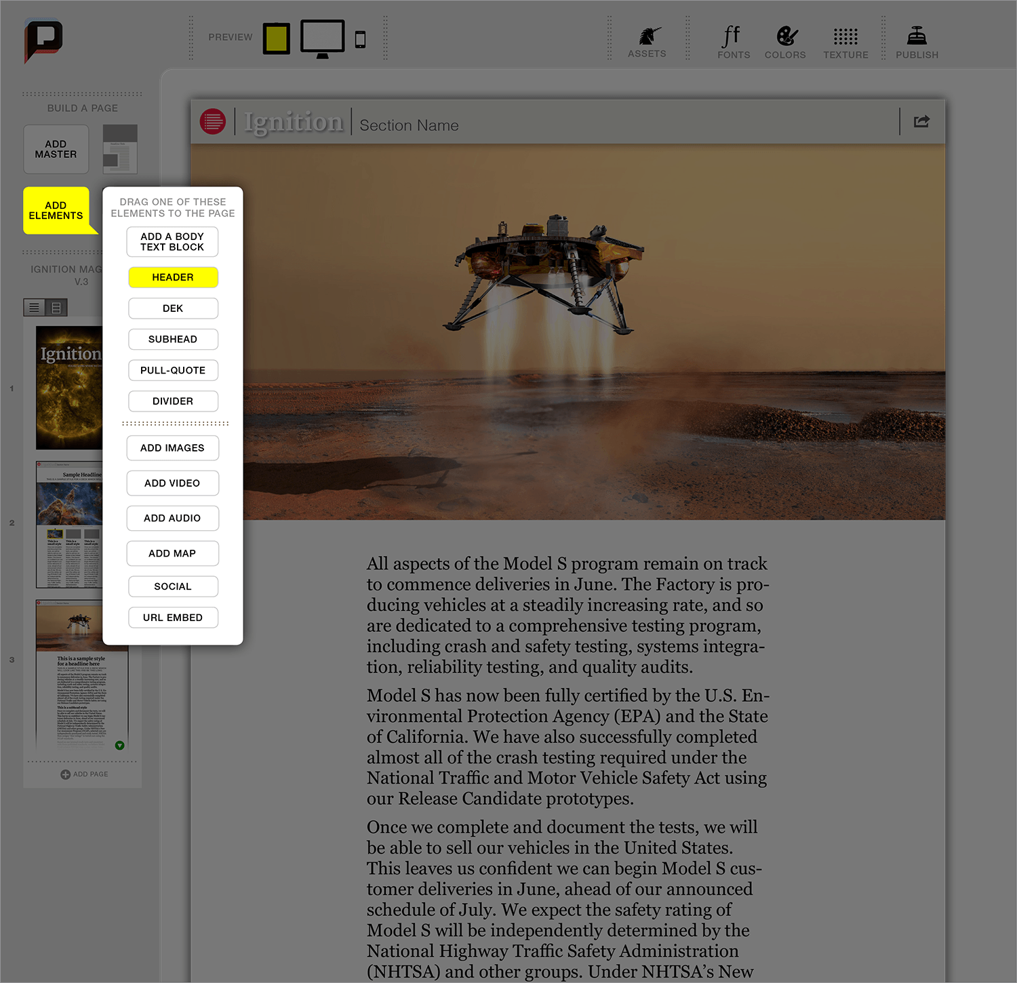Viewport: 1017px width, 983px height.
Task: Choose the Dek element
Action: click(173, 308)
